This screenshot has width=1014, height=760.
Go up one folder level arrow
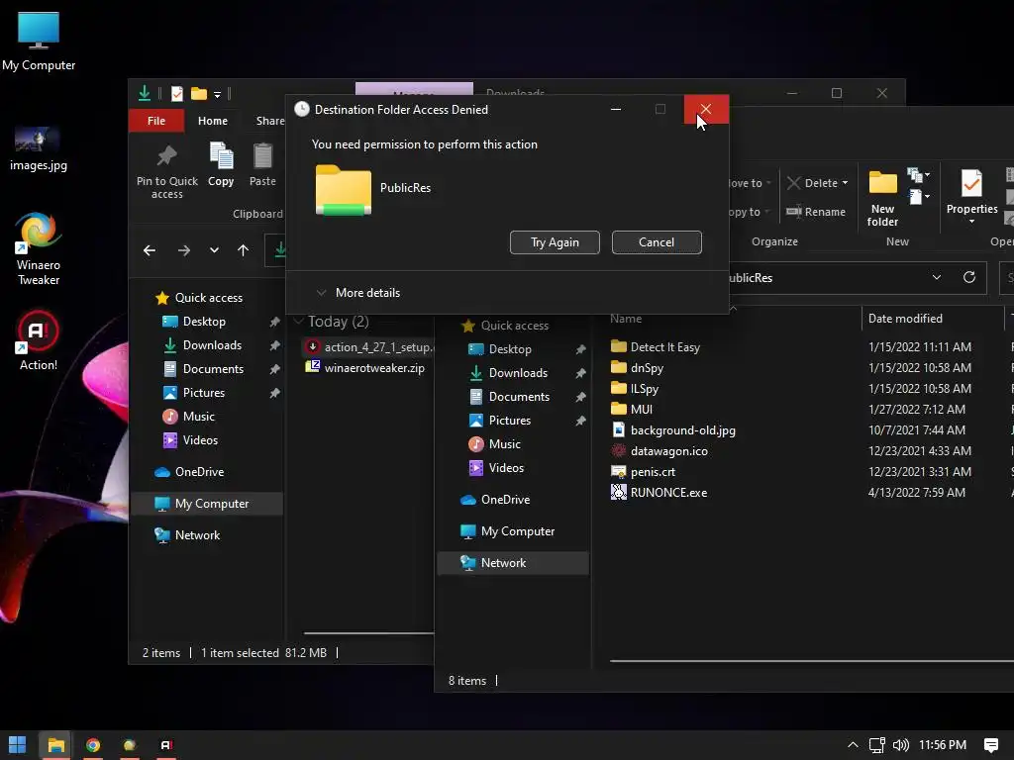tap(244, 250)
